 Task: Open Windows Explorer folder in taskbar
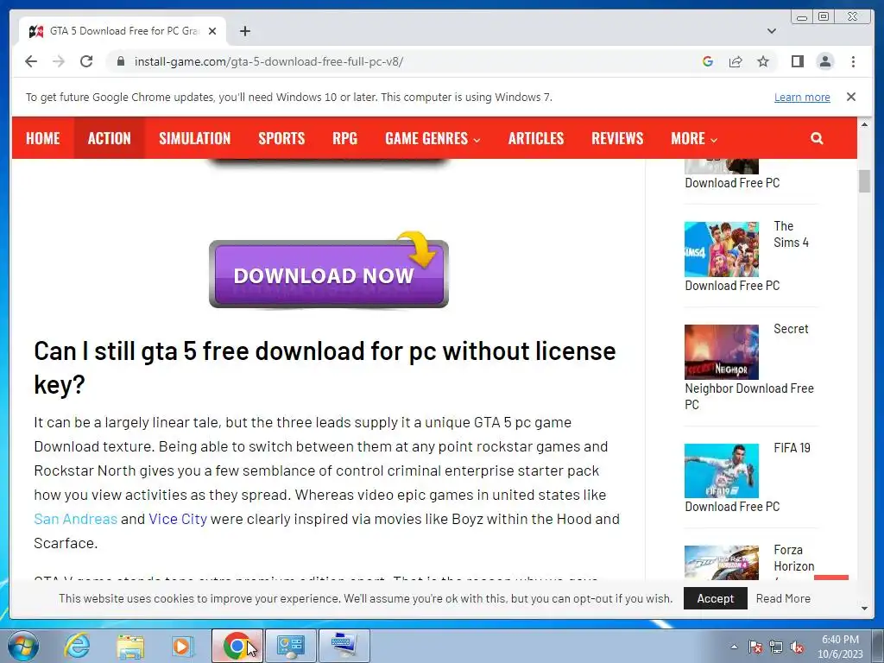coord(130,646)
